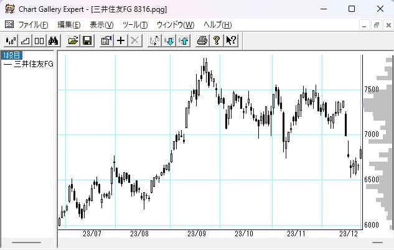The image size is (394, 250).
Task: Restore the inner document window
Action: coord(376,25)
